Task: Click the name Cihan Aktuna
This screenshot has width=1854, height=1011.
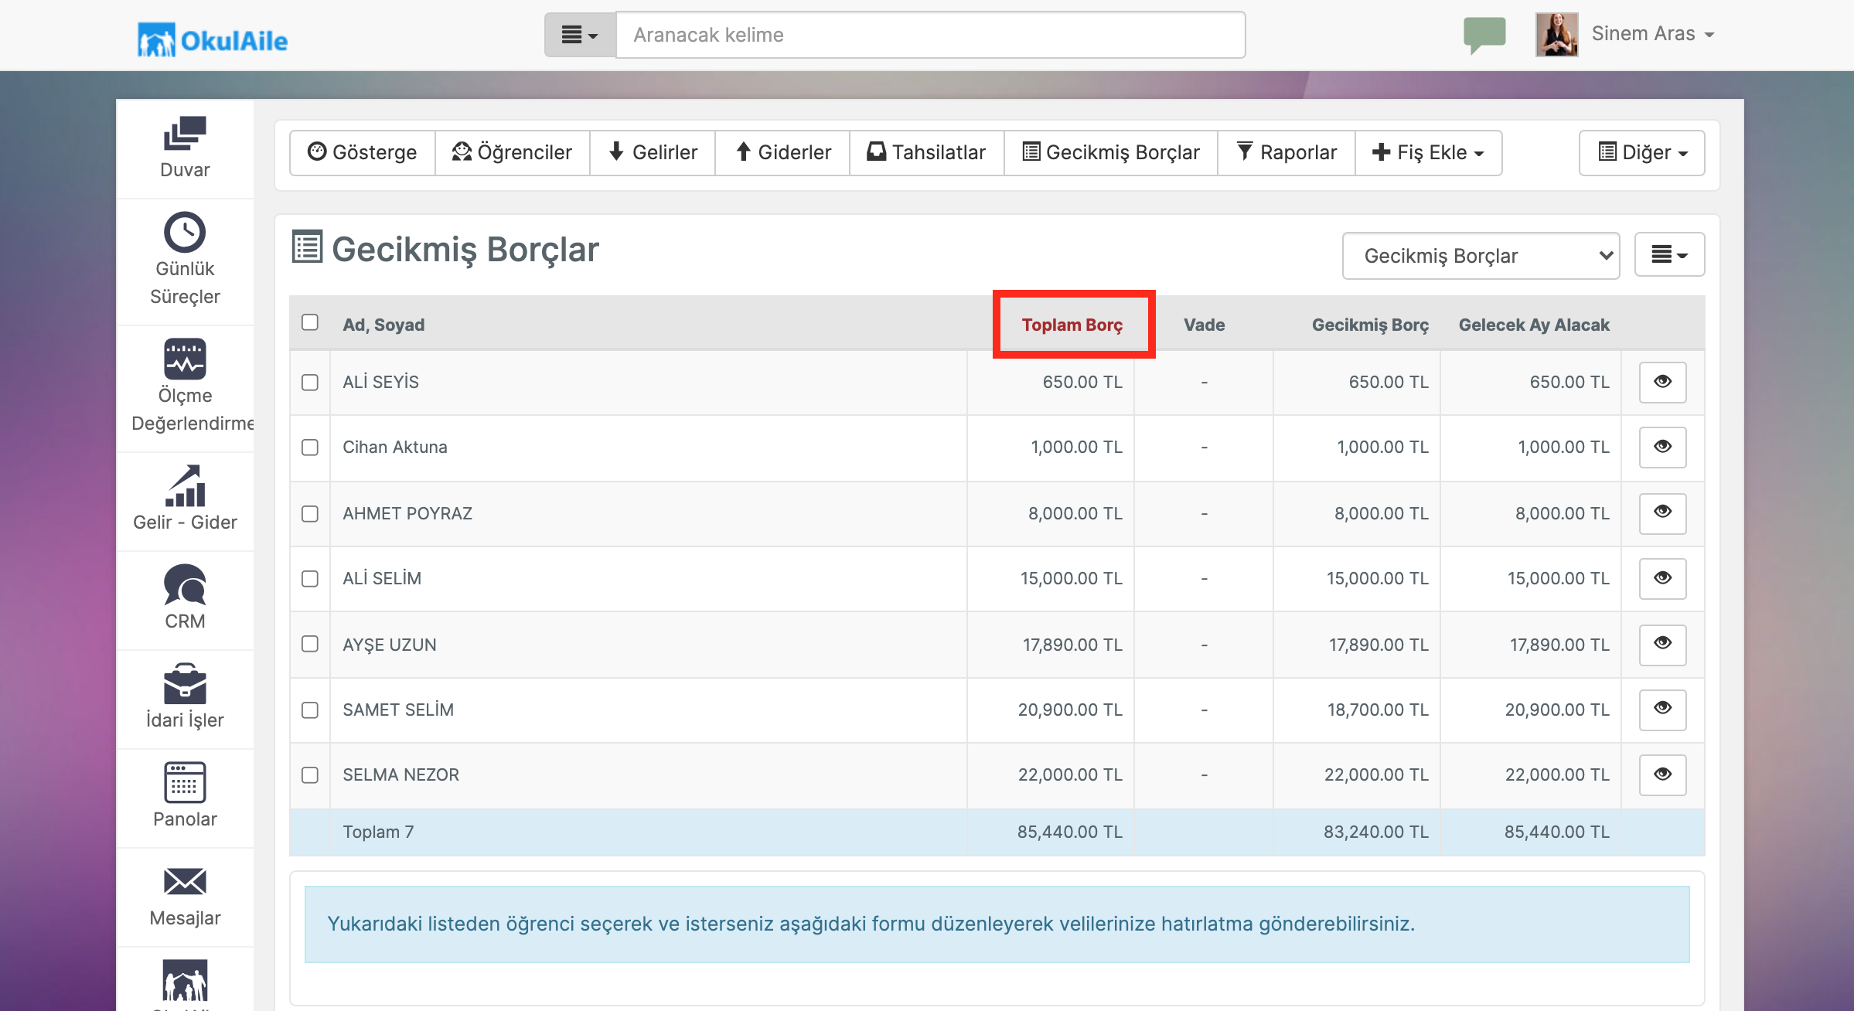Action: point(394,447)
